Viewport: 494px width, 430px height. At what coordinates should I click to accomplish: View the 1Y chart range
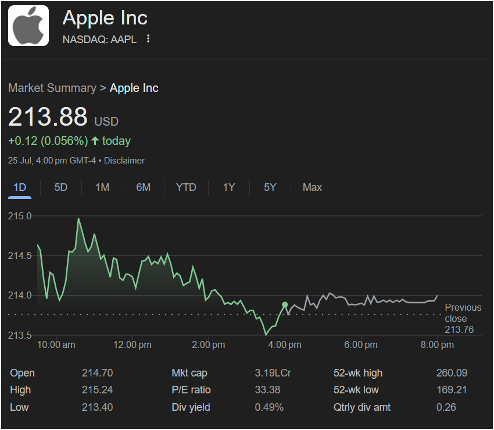point(229,187)
